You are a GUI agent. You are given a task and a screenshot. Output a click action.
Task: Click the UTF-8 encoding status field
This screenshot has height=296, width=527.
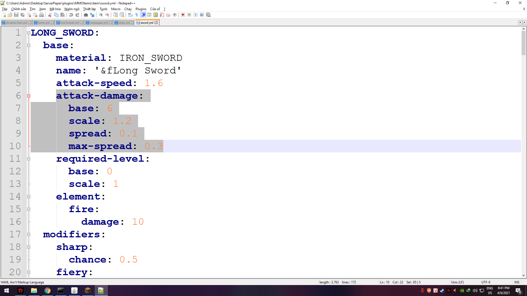tap(486, 282)
